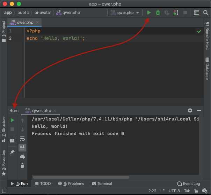This screenshot has width=211, height=195.
Task: Toggle Soft-Wrap in Run console
Action: [x=22, y=139]
